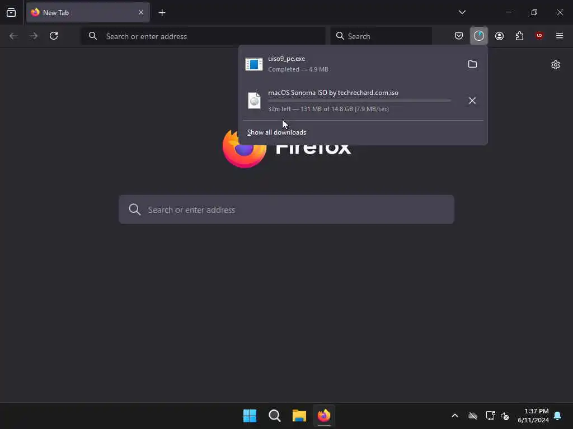Click the Firefox logo on new tab page
This screenshot has width=573, height=429.
click(244, 148)
